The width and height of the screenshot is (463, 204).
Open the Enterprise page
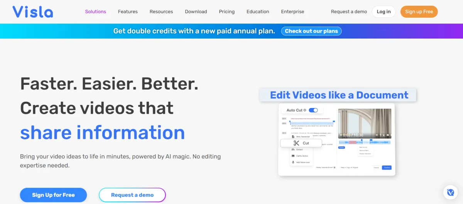[x=292, y=12]
